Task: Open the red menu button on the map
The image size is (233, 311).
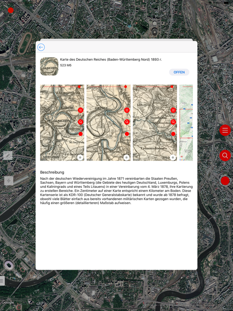Action: coord(225,130)
